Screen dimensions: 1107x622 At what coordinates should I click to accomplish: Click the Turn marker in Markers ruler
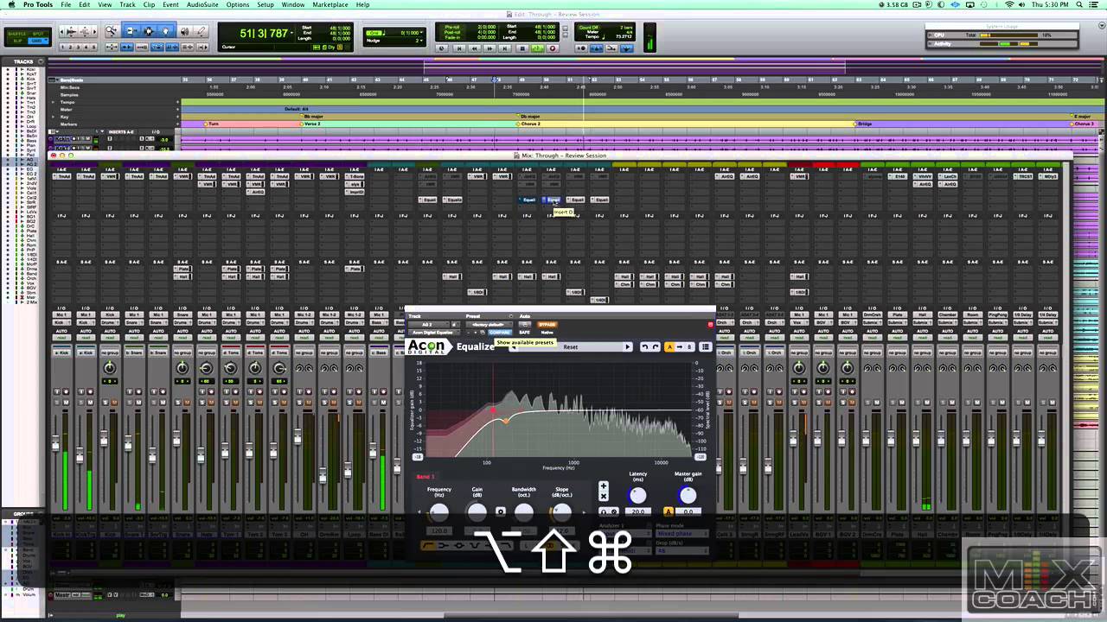tap(213, 124)
